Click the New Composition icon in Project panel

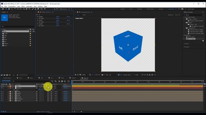7,75
